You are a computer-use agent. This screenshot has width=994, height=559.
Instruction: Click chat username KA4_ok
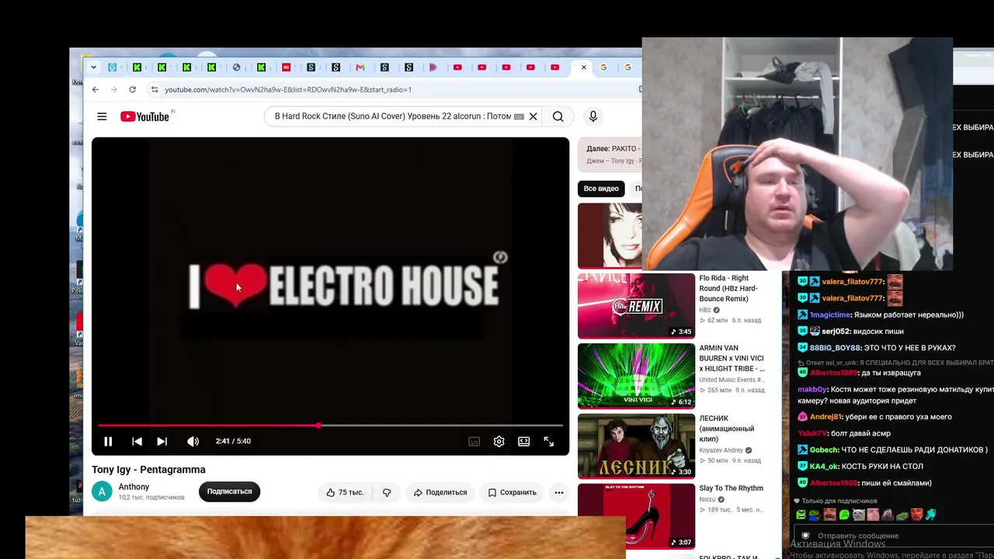pos(825,466)
